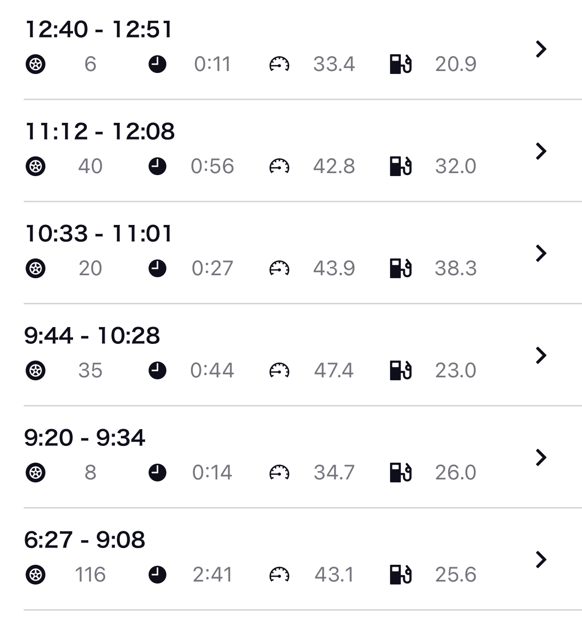The height and width of the screenshot is (622, 582).
Task: Expand the 6:27 - 9:08 trip arrow
Action: click(x=541, y=559)
